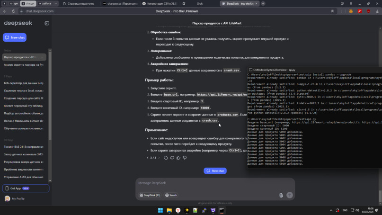Open volume control in tray
Viewport: 382px width, 215px height.
point(357,210)
